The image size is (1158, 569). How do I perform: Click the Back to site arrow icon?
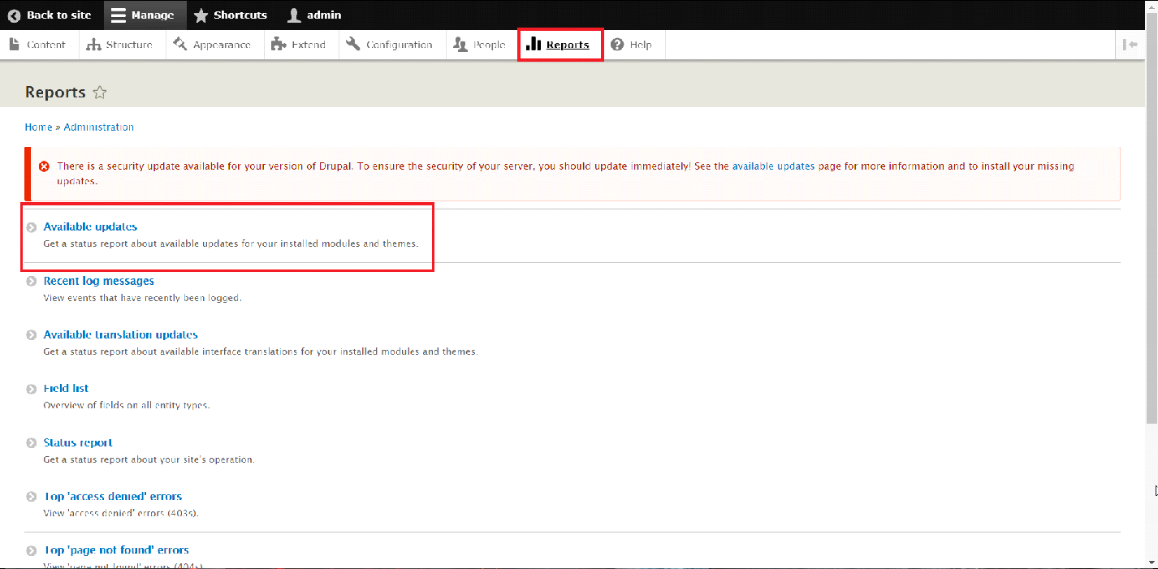[14, 15]
